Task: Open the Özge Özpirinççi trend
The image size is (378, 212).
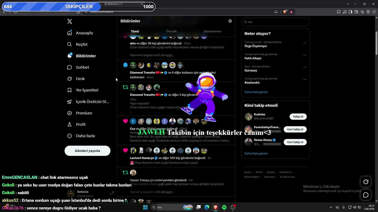Action: coord(255,46)
